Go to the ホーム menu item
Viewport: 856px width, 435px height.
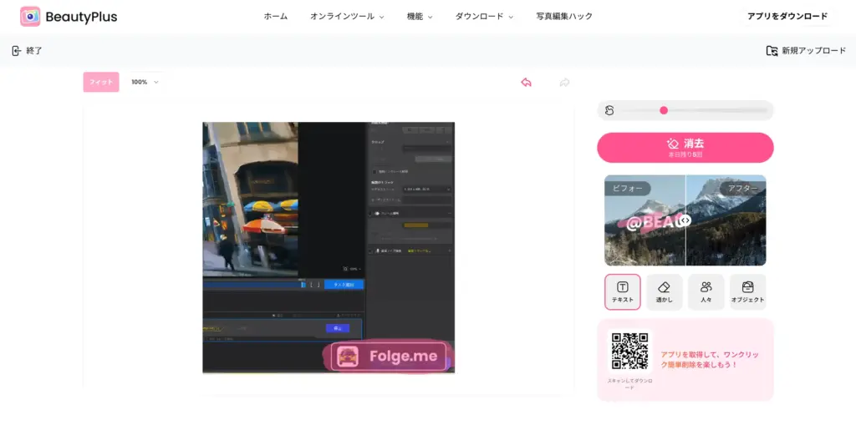pyautogui.click(x=276, y=17)
